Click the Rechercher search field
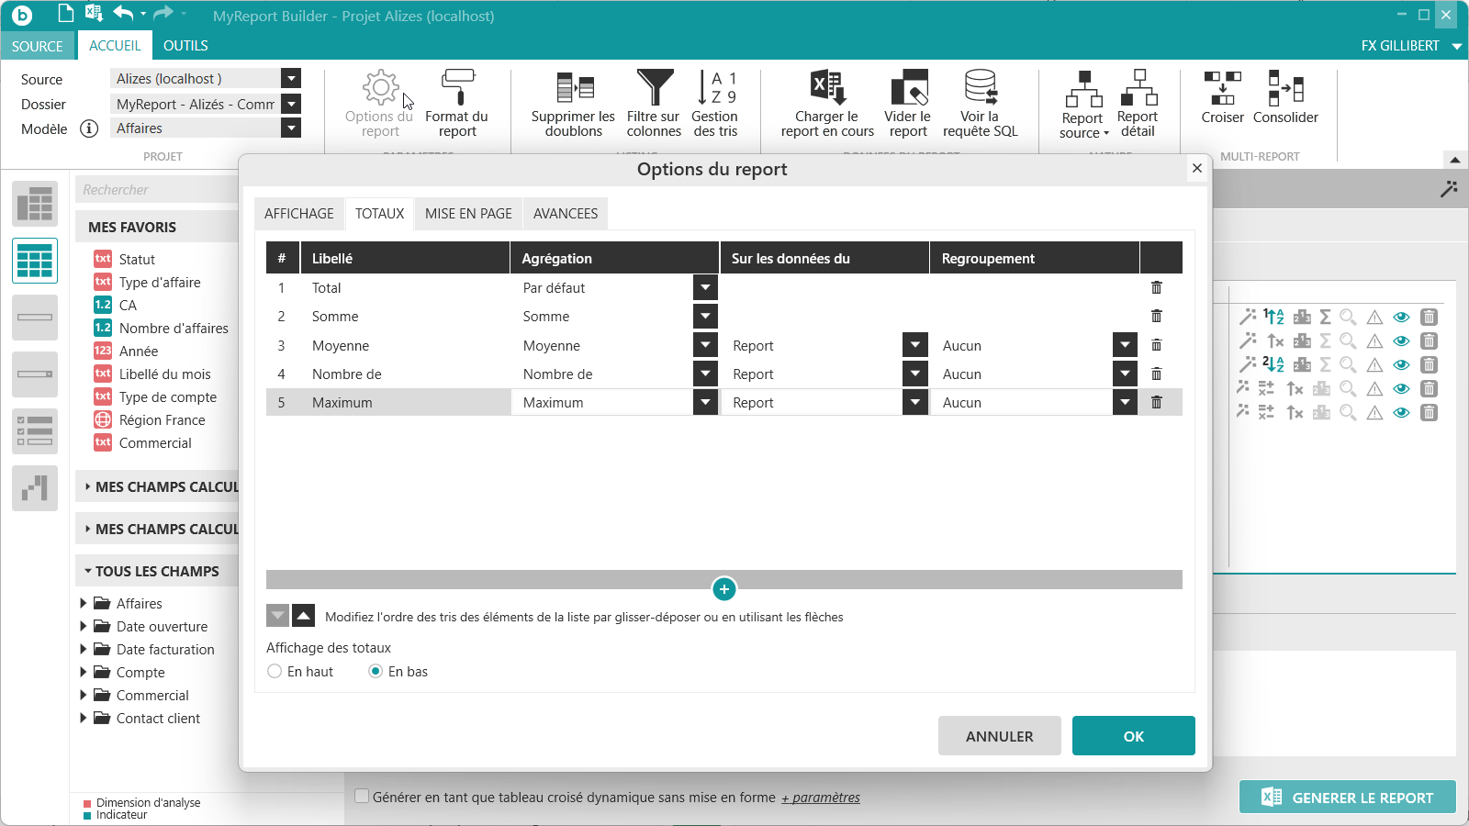1469x826 pixels. click(156, 189)
